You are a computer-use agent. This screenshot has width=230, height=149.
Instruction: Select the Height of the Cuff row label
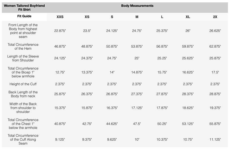click(23, 84)
